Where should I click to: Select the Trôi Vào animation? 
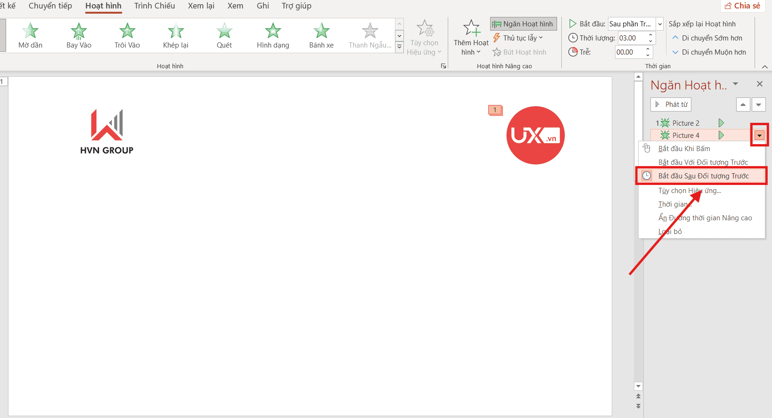click(127, 36)
